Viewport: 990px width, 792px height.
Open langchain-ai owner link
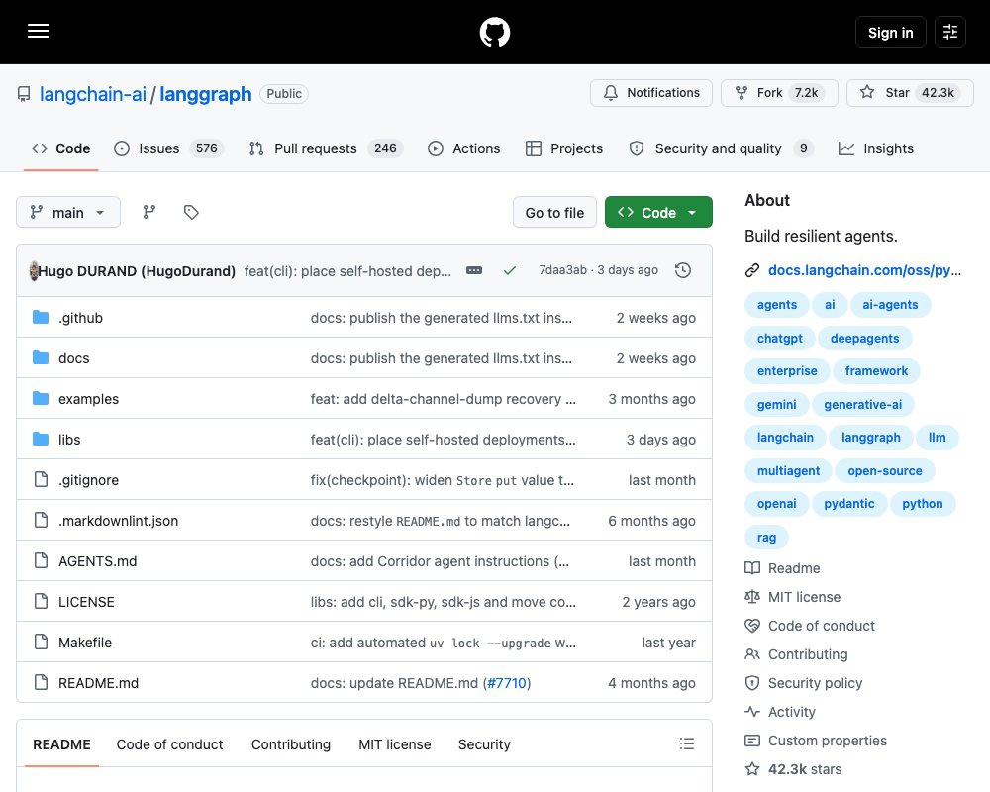pyautogui.click(x=93, y=94)
